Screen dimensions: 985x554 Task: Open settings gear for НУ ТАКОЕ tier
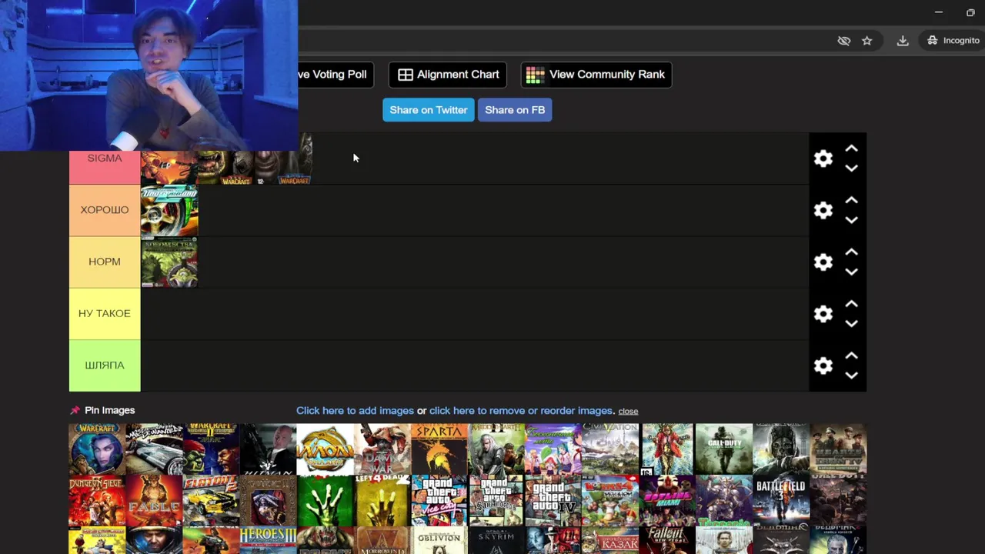pyautogui.click(x=823, y=314)
